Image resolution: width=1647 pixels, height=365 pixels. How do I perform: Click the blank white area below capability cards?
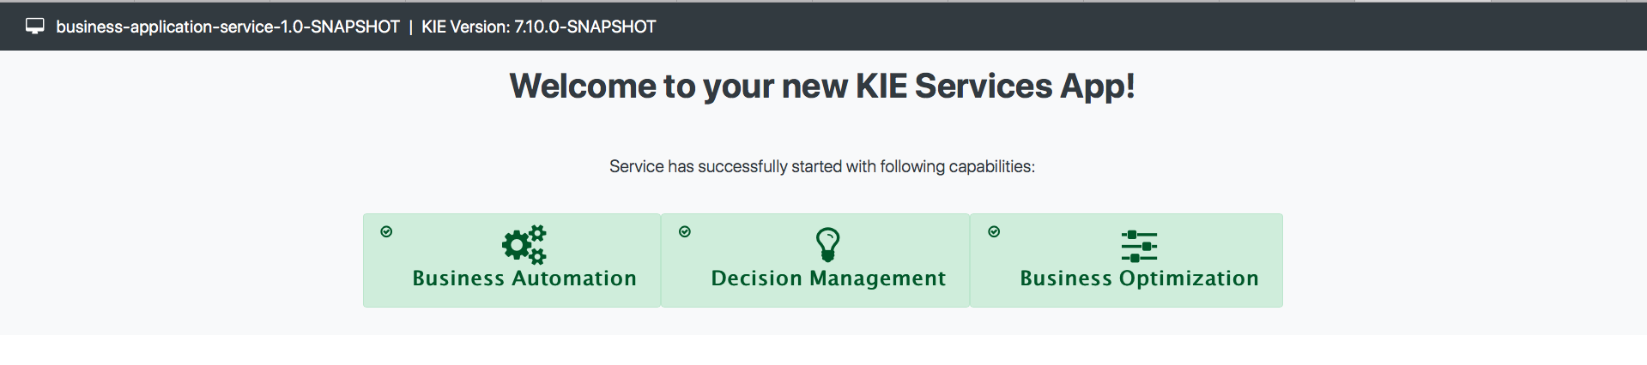pos(822,350)
